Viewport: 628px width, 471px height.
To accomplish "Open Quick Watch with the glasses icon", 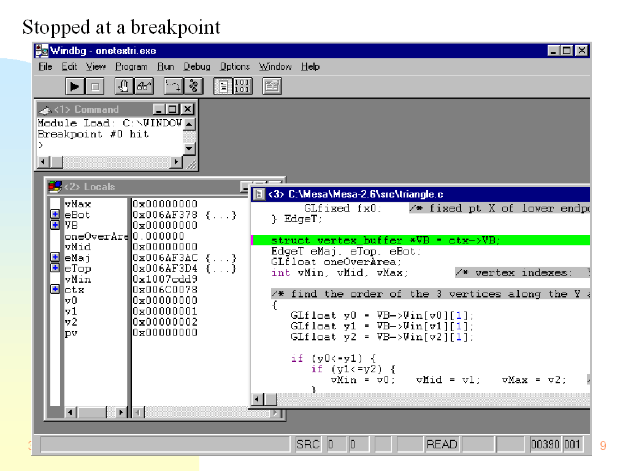I will [144, 86].
